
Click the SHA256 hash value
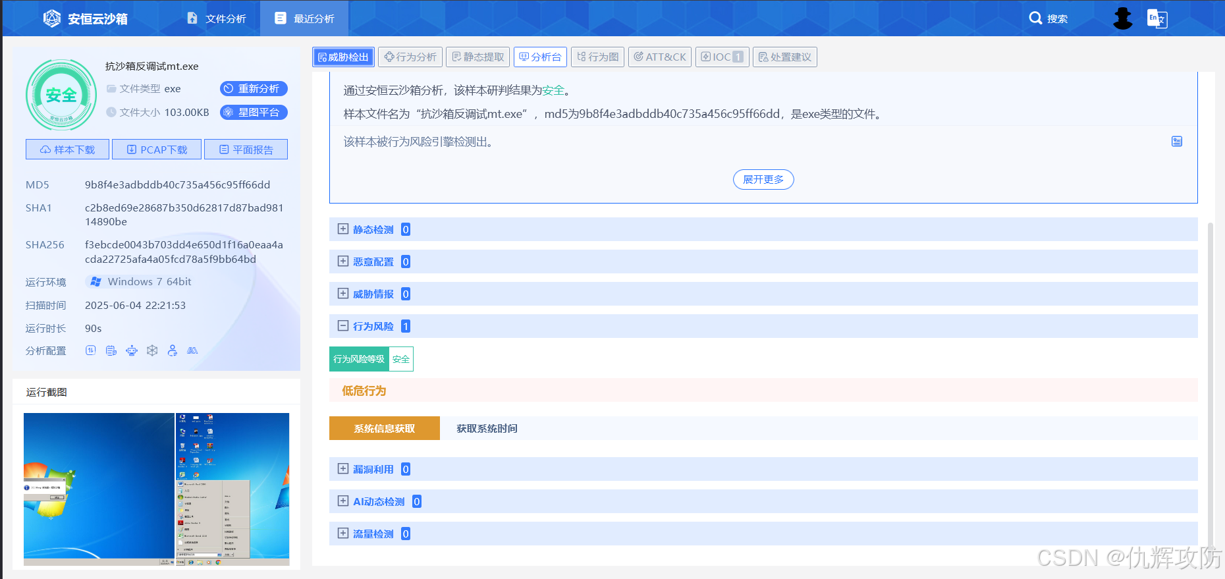184,252
